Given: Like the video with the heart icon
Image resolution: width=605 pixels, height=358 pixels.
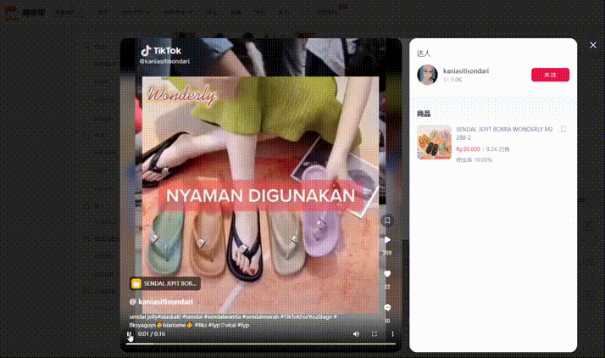Looking at the screenshot, I should click(x=387, y=274).
